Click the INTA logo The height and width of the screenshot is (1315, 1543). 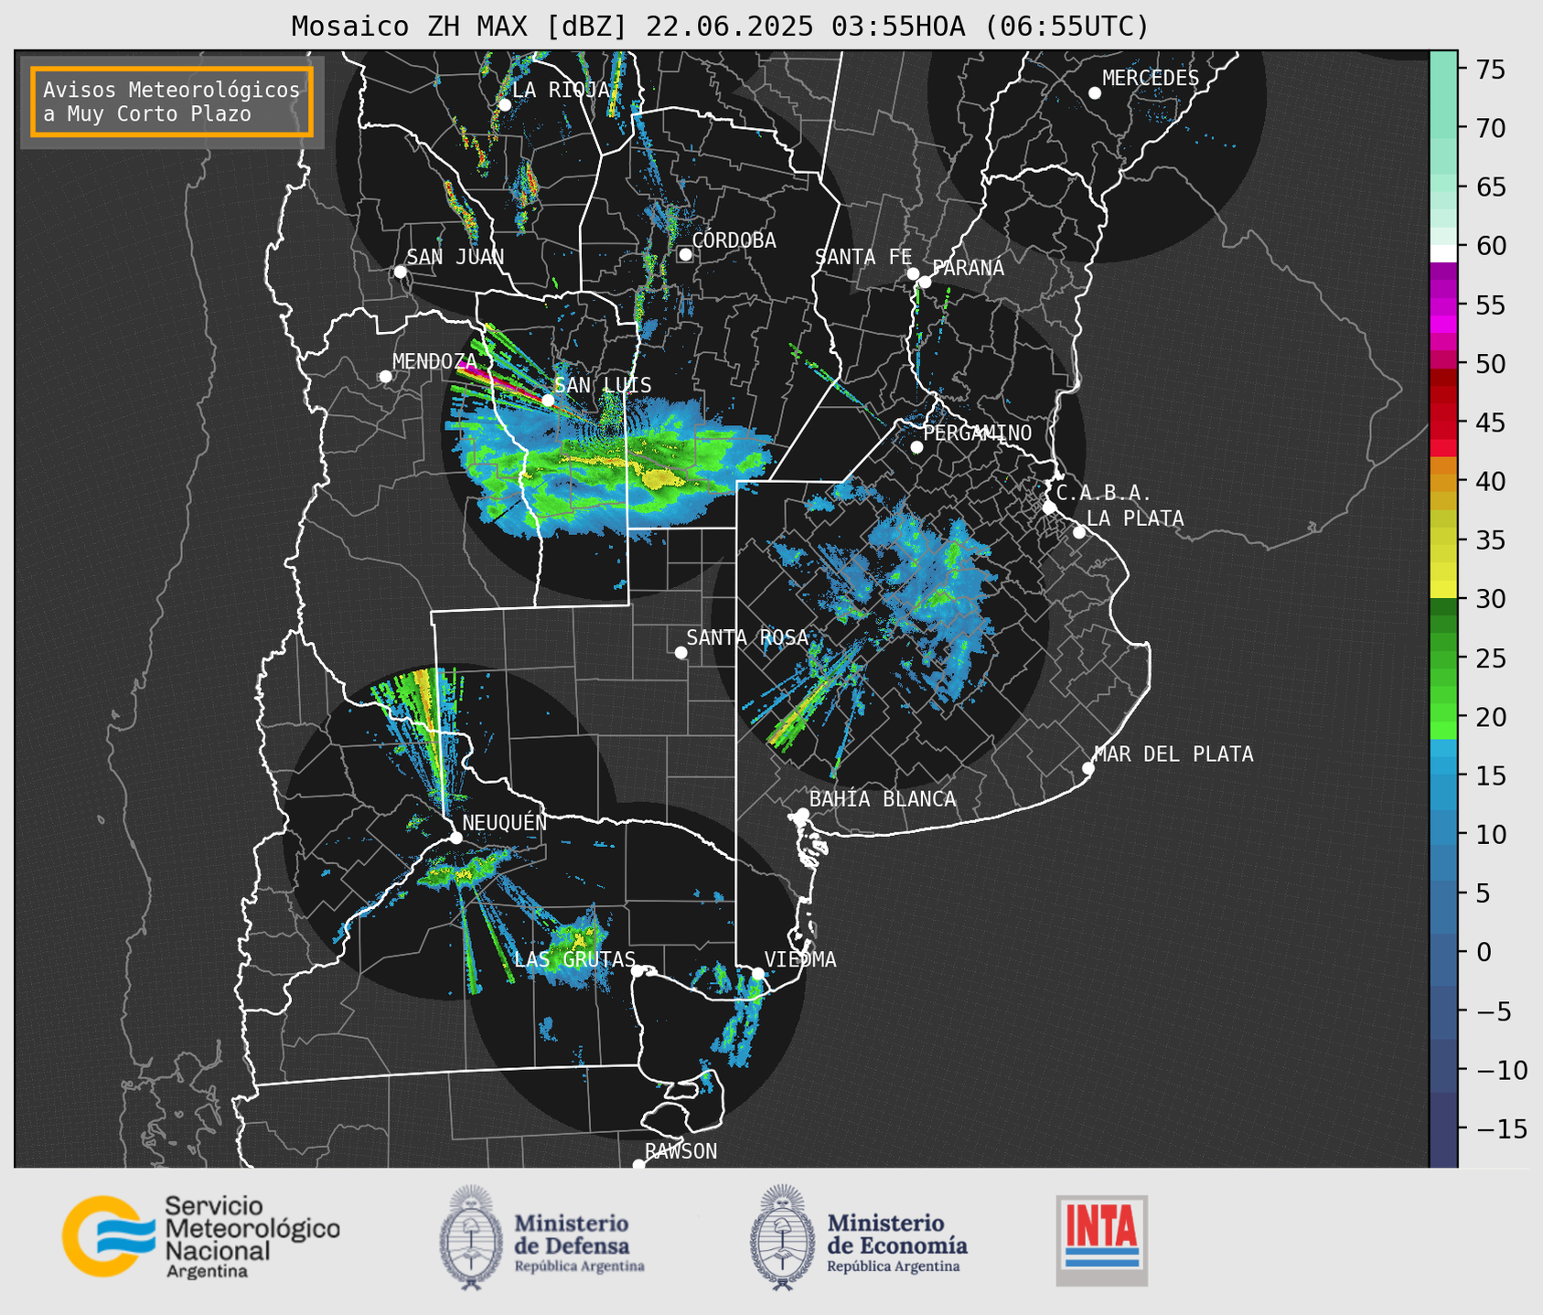1101,1240
